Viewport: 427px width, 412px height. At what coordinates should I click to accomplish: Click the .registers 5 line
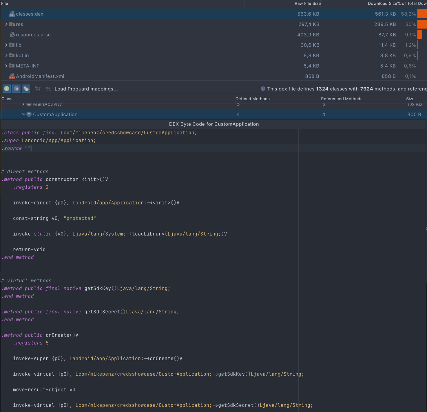coord(31,343)
